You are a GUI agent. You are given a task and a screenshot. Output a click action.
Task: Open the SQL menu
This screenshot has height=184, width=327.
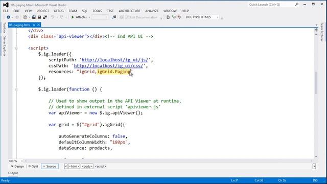(x=84, y=11)
